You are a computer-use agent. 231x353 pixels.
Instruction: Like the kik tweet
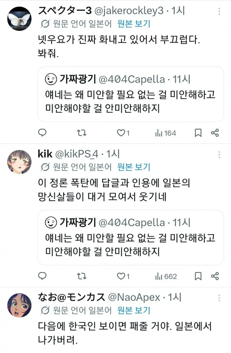(123, 276)
